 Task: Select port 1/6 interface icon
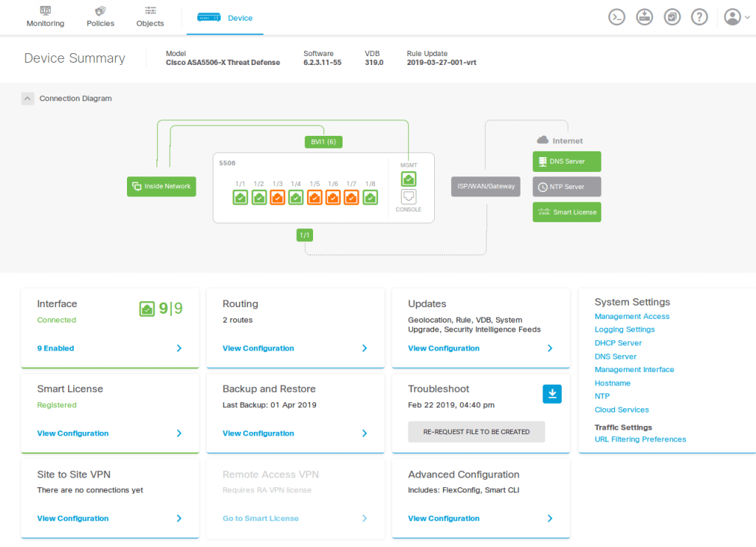click(x=333, y=198)
